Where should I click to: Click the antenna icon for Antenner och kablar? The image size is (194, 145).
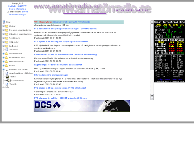pos(7,70)
